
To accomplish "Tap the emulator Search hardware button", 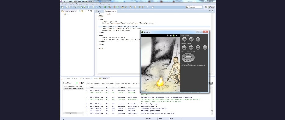I will click(x=205, y=47).
